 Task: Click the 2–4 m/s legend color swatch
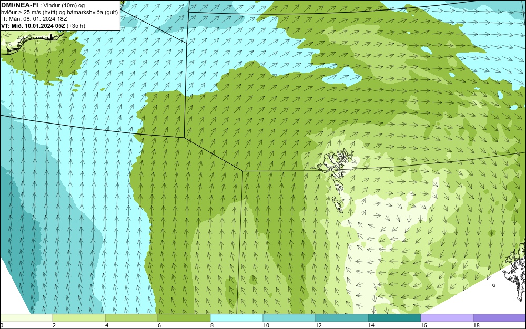[x=79, y=318]
